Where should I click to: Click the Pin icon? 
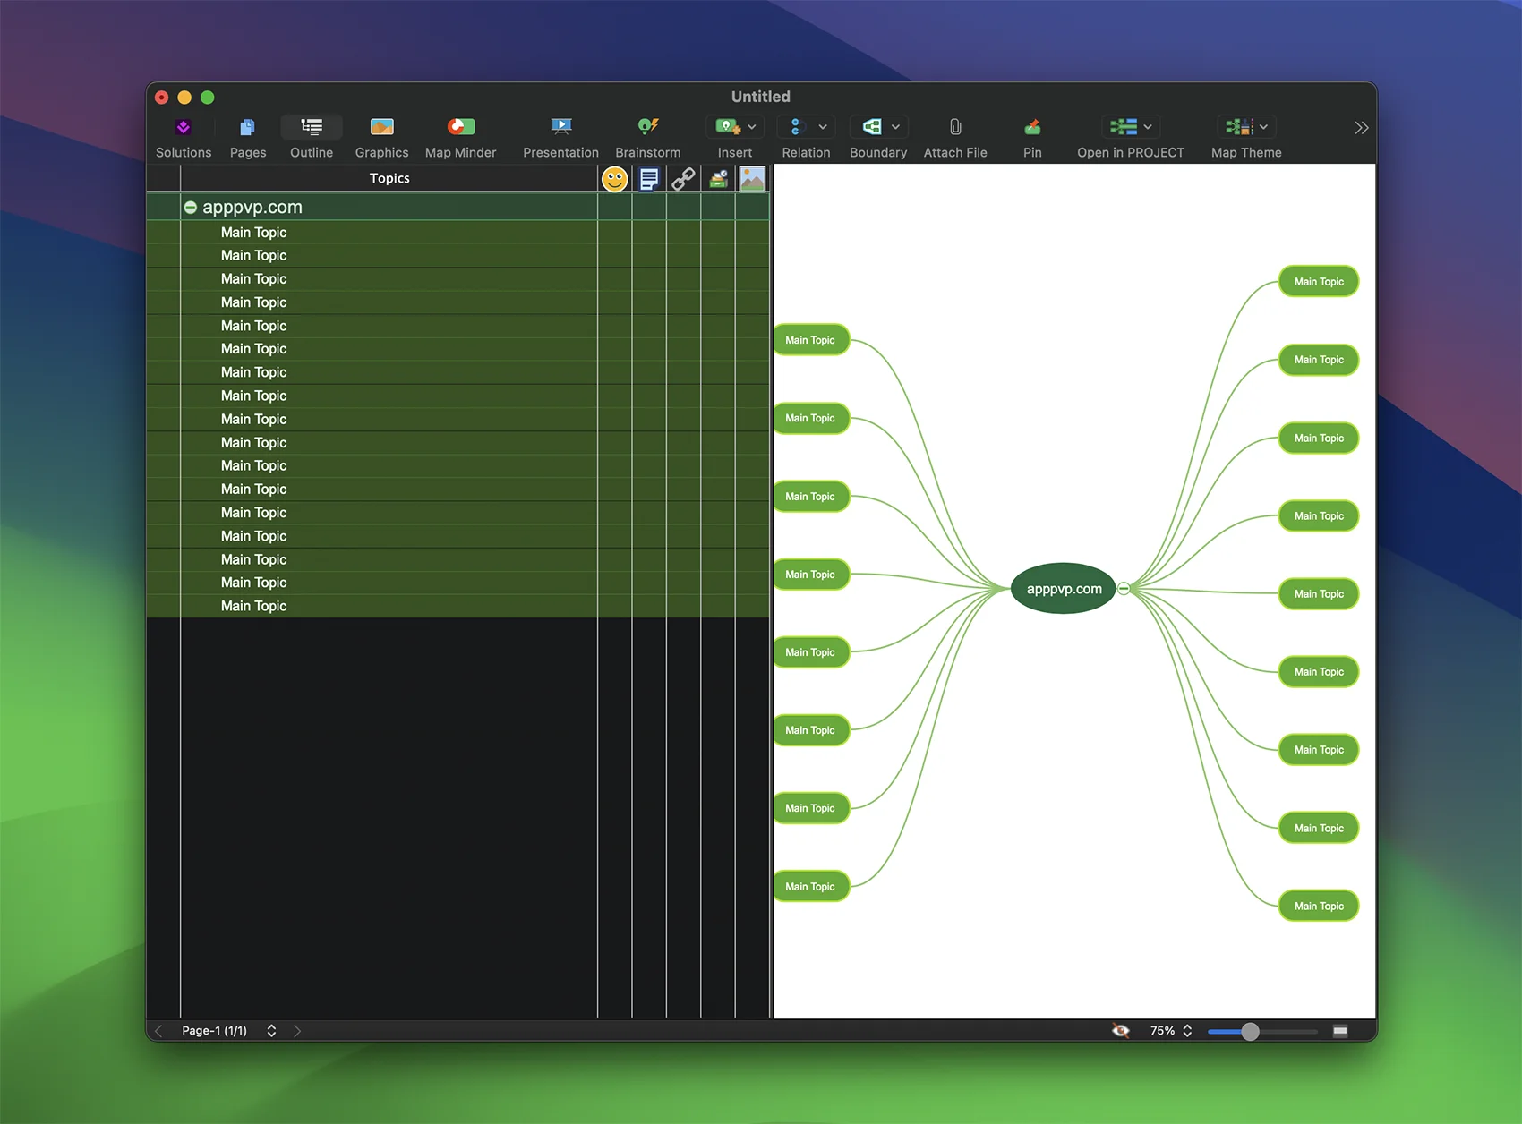coord(1032,127)
